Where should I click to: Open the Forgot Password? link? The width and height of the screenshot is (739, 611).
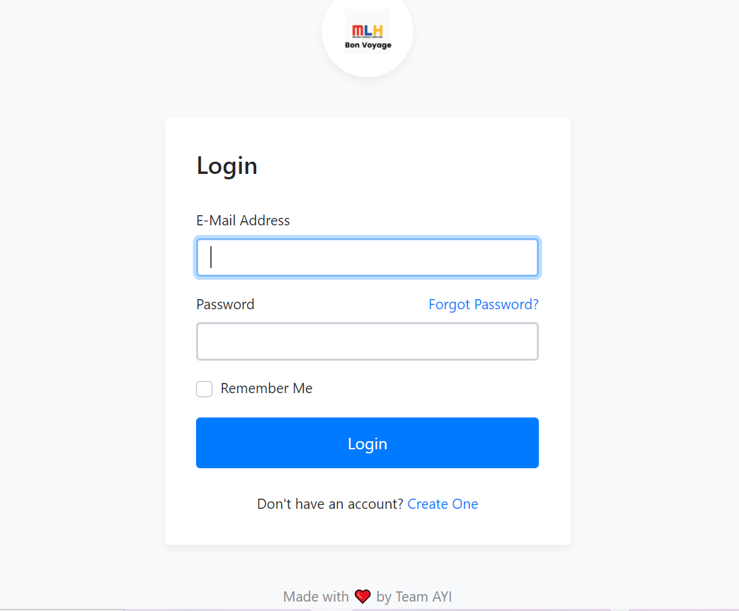coord(483,304)
